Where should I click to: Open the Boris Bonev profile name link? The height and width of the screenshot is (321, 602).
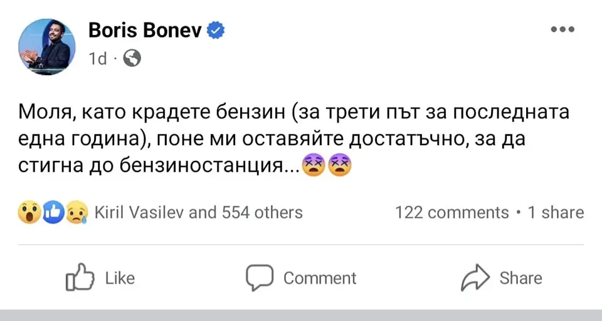(x=145, y=30)
